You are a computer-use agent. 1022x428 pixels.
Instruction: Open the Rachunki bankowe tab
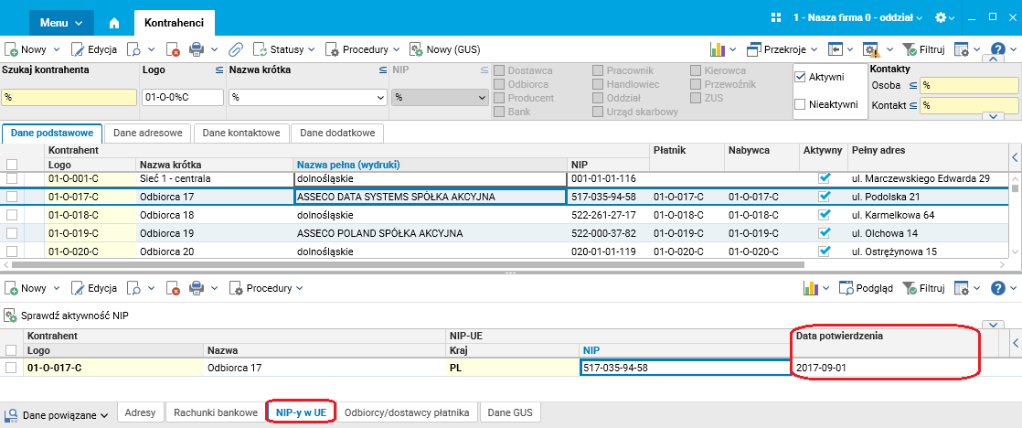coord(216,413)
